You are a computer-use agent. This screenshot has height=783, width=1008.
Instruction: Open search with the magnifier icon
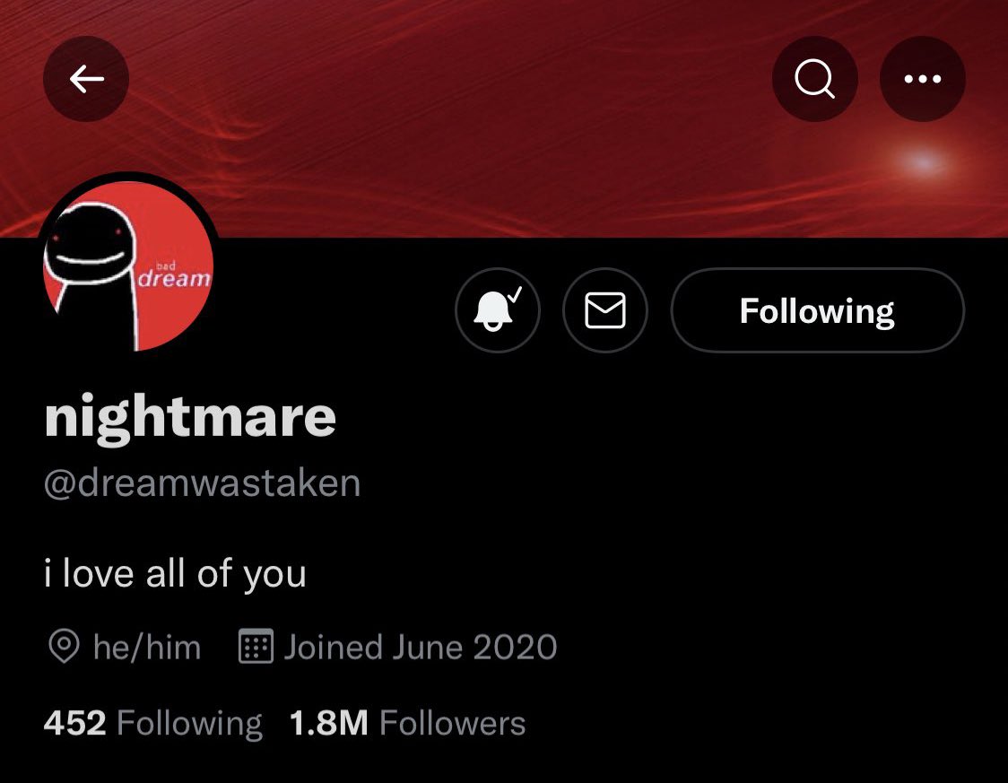(x=814, y=79)
